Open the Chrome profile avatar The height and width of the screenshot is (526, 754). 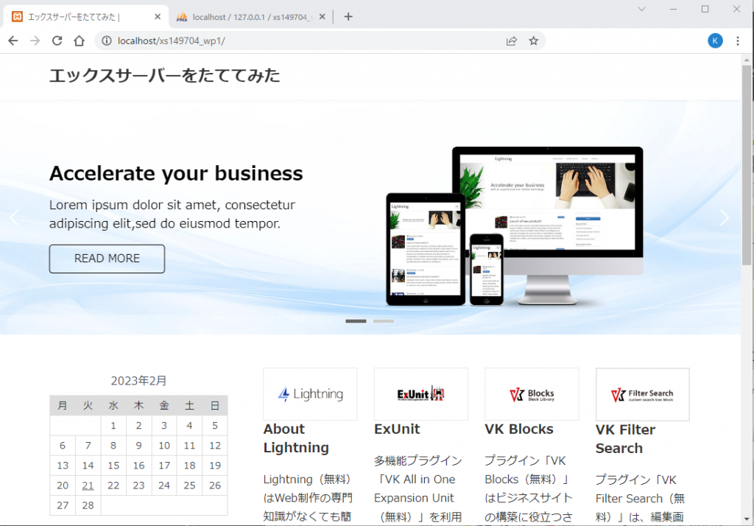click(x=715, y=41)
